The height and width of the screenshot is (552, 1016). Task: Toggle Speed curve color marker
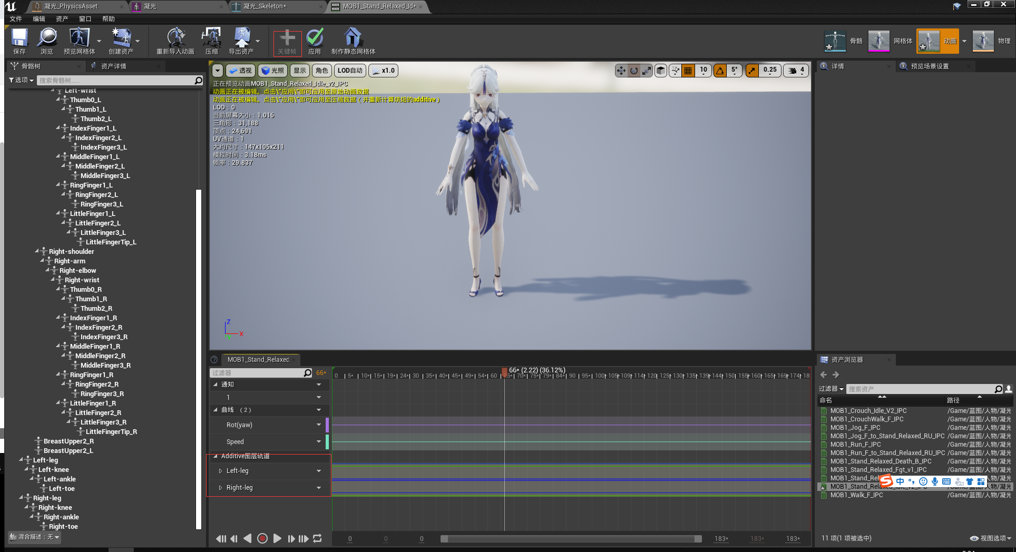(327, 442)
